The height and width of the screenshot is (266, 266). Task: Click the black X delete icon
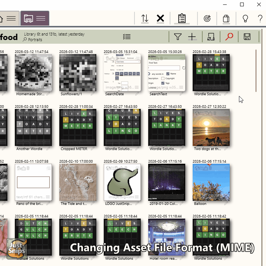pos(160,19)
